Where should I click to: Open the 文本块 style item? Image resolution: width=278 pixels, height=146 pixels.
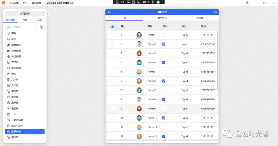click(25, 80)
